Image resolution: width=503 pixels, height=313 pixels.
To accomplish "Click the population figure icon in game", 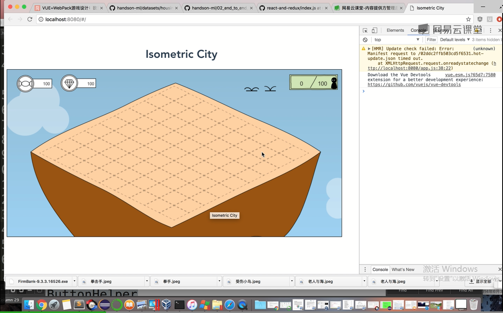I will pos(334,83).
